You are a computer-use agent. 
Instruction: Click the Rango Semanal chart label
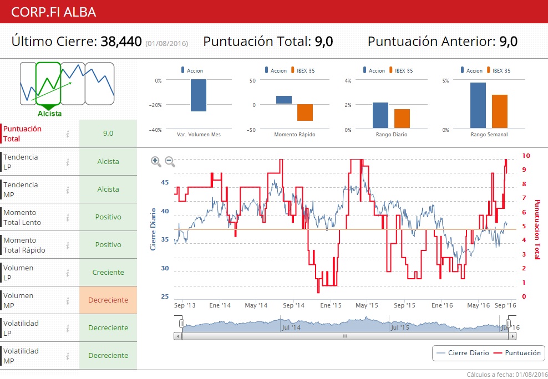[489, 134]
